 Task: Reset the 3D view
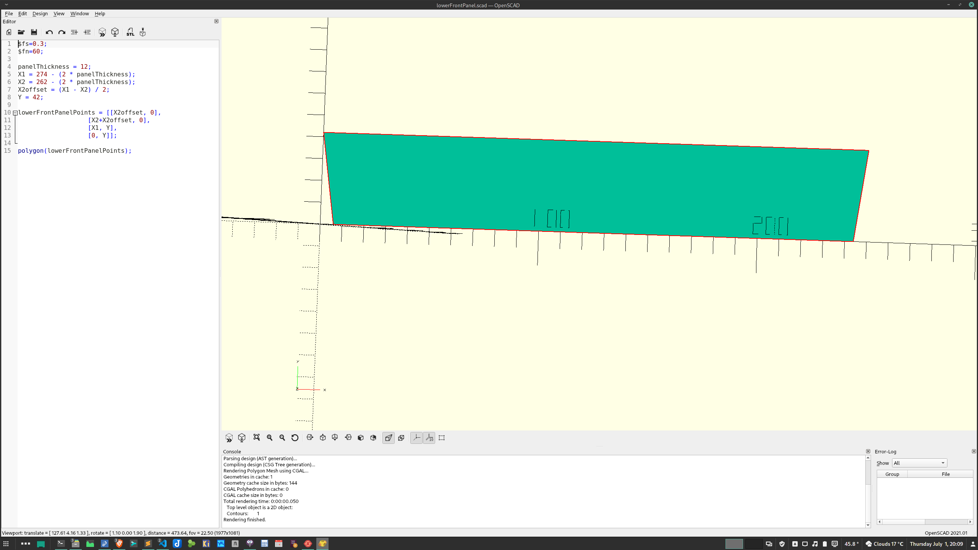point(295,438)
